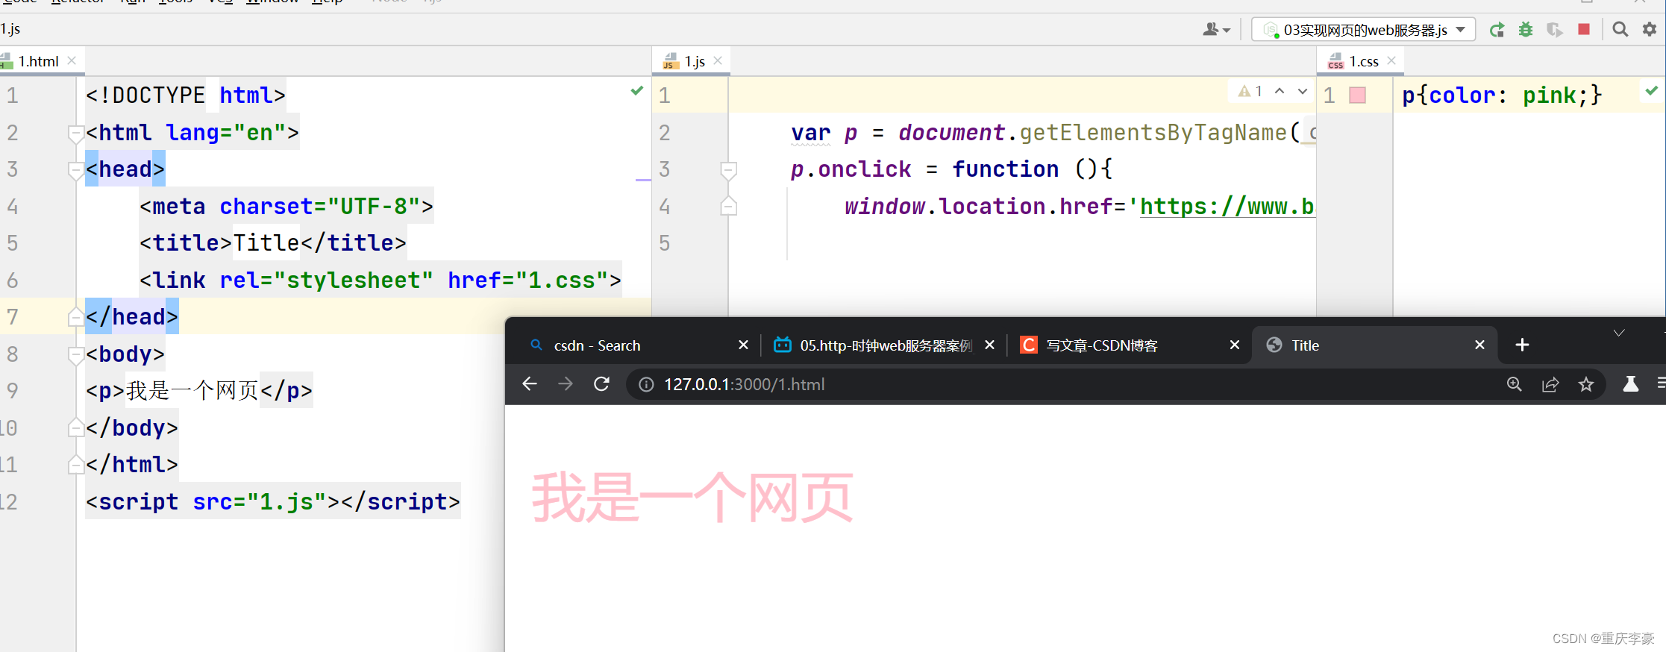Click the p.onclick line in 1.js
The height and width of the screenshot is (652, 1666).
951,169
